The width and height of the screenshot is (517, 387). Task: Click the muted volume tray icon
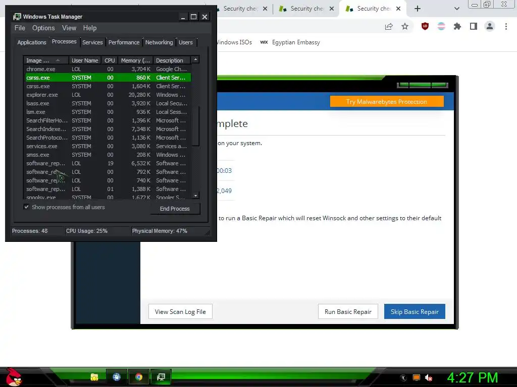[x=429, y=378]
